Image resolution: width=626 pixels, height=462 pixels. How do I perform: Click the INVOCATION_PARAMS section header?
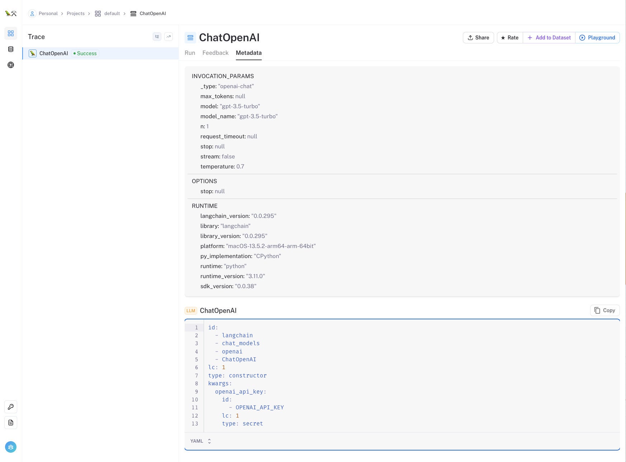(223, 76)
